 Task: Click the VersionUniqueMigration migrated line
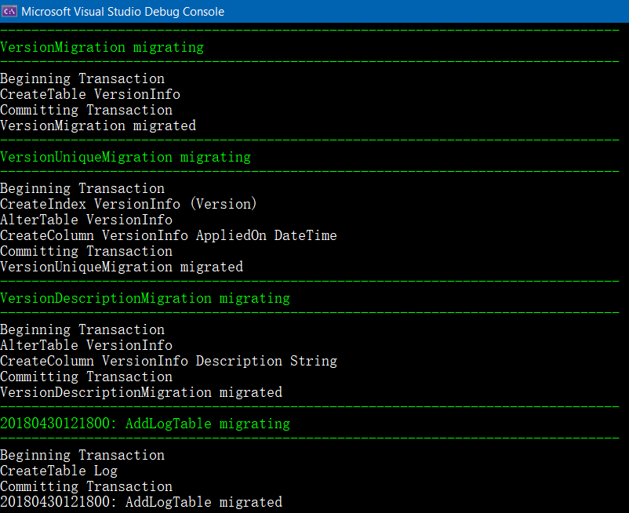tap(122, 267)
